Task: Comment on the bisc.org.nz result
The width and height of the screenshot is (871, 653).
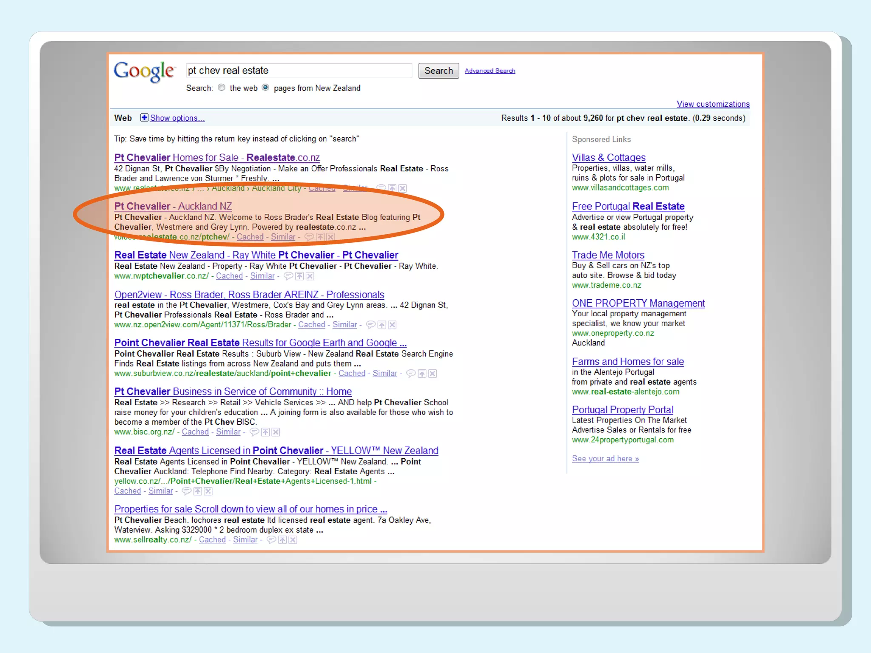Action: 254,432
